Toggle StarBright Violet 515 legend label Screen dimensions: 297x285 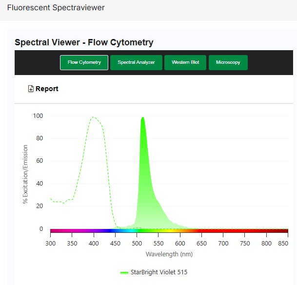click(158, 272)
